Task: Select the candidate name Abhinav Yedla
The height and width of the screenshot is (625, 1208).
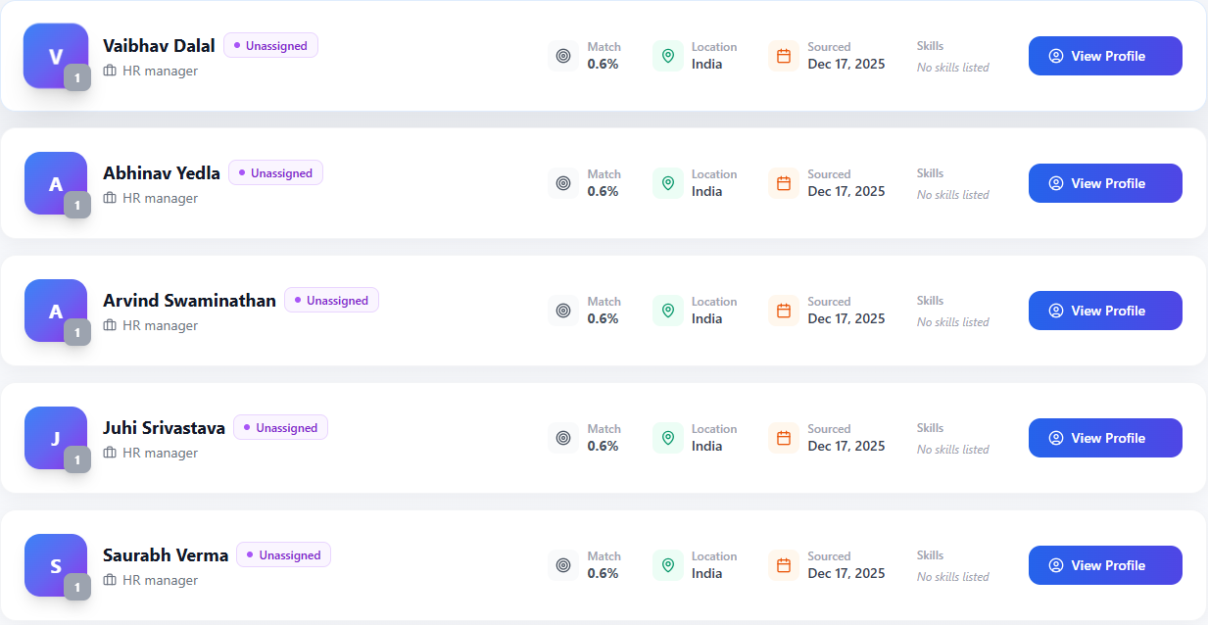Action: (x=162, y=173)
